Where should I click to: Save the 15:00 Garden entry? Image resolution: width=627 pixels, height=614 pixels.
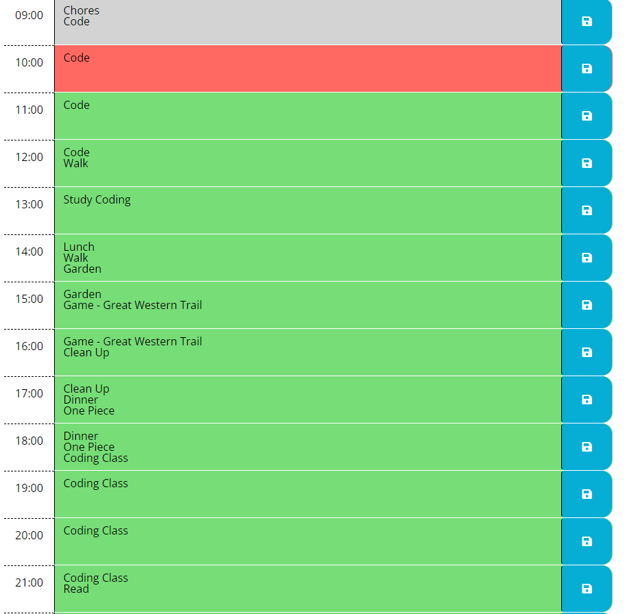pos(587,305)
